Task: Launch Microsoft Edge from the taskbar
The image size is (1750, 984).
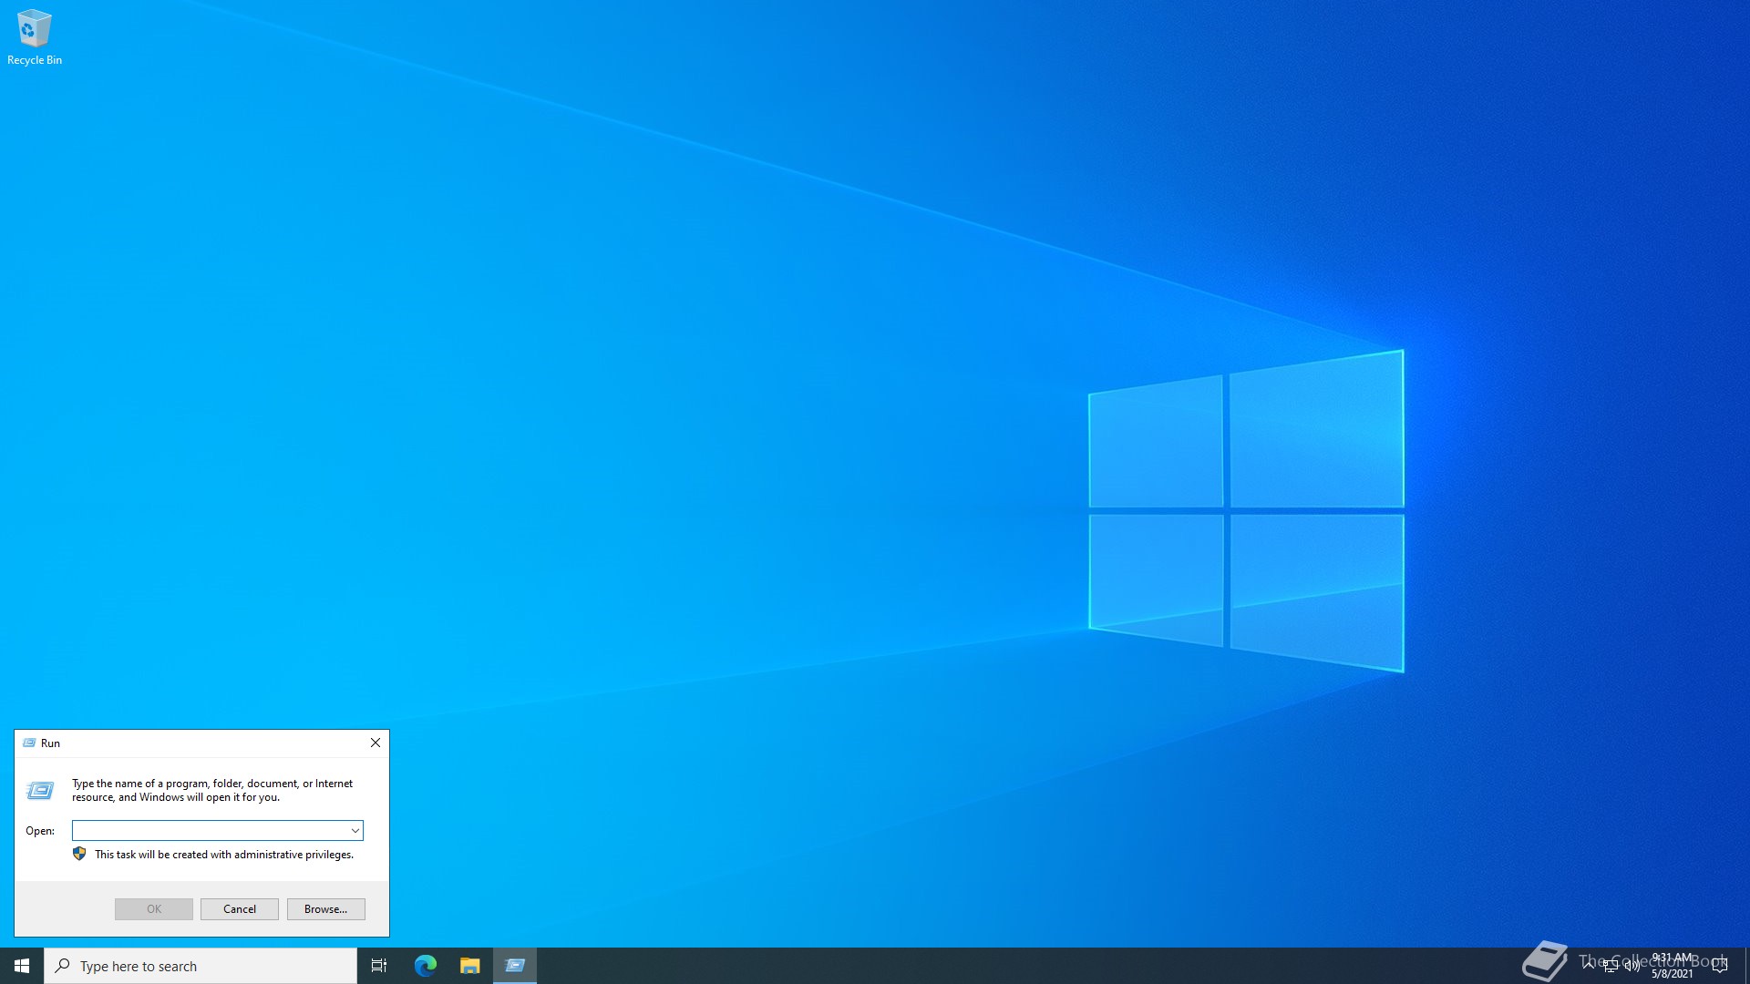Action: [x=425, y=966]
